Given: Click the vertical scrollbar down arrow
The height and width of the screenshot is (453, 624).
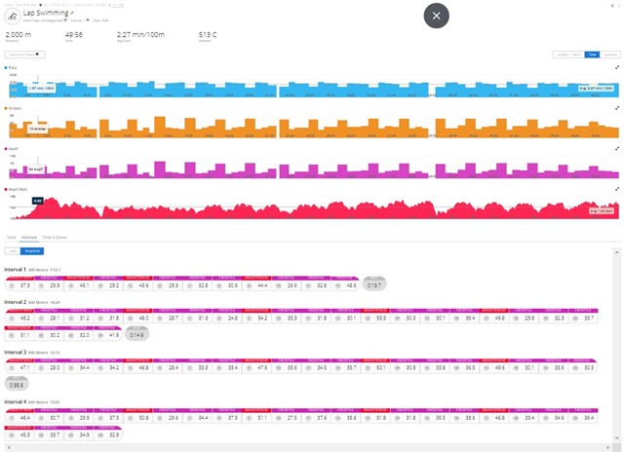Looking at the screenshot, I should point(617,437).
